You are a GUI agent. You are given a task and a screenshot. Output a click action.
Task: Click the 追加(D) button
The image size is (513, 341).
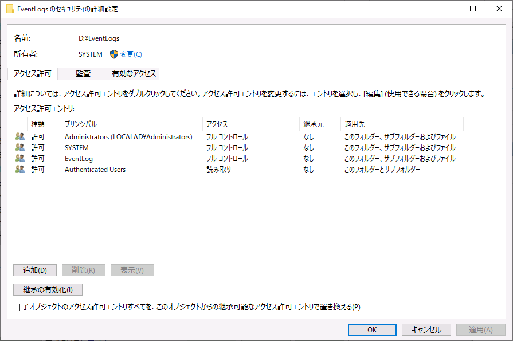(35, 271)
